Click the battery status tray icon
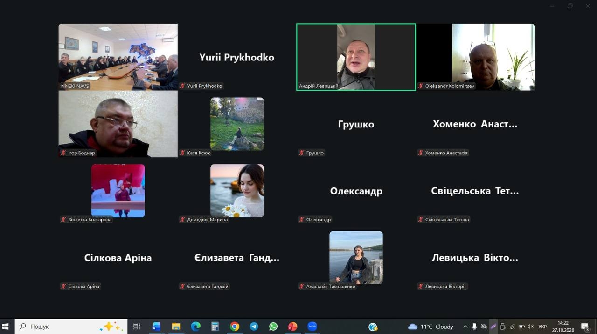The image size is (597, 334). tap(521, 327)
